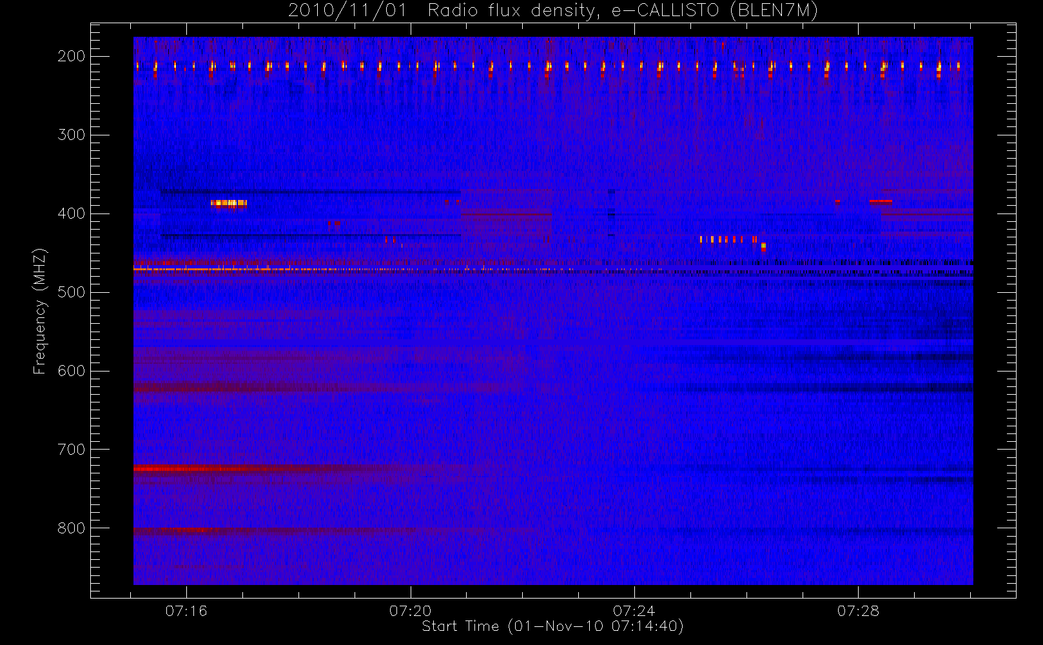Select the 800 frequency tick label

[x=72, y=528]
